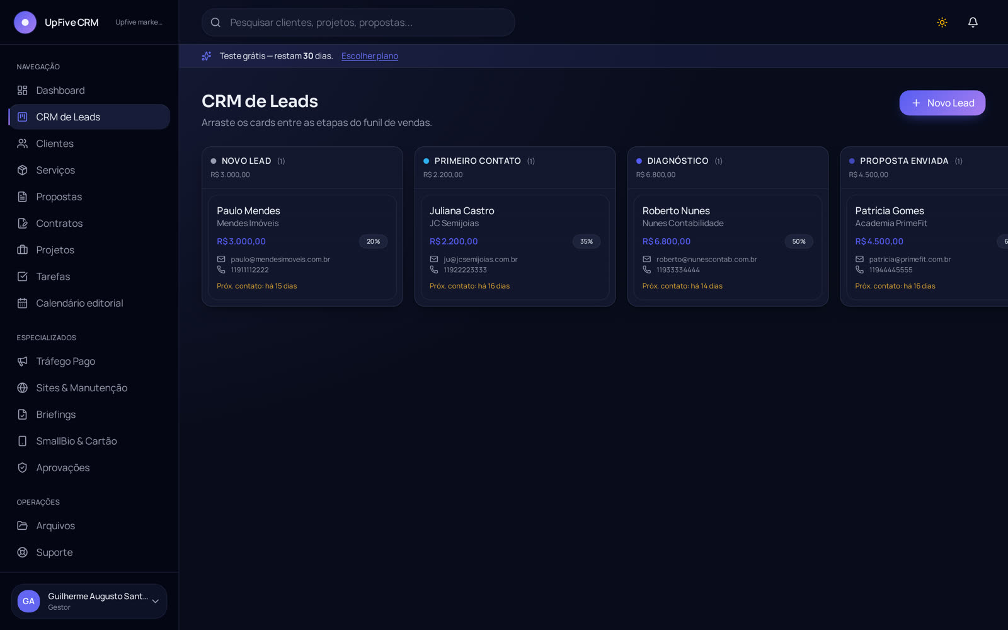The image size is (1008, 630).
Task: Click the Suporte lifebuoy icon
Action: (x=22, y=552)
